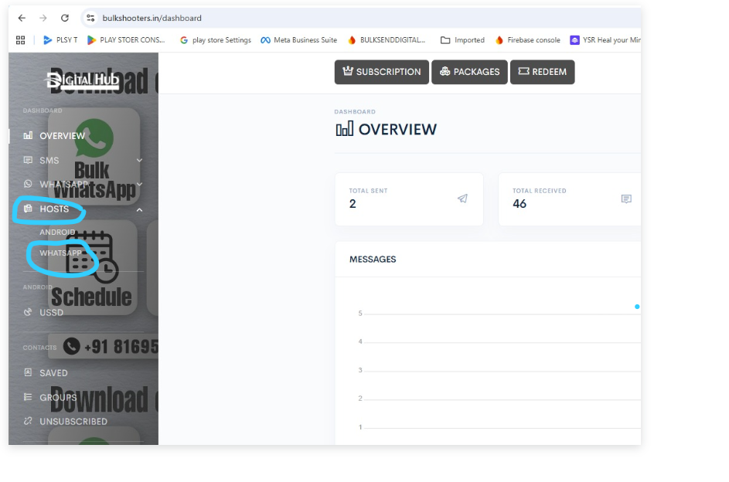Screen dimensions: 729x482
Task: Expand the WhatsApp sidebar chevron
Action: pyautogui.click(x=140, y=185)
